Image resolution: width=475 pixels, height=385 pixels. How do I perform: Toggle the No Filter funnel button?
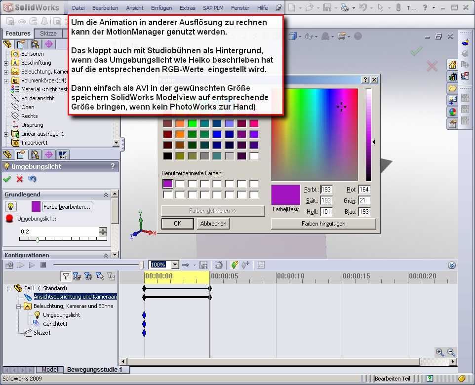pyautogui.click(x=66, y=276)
